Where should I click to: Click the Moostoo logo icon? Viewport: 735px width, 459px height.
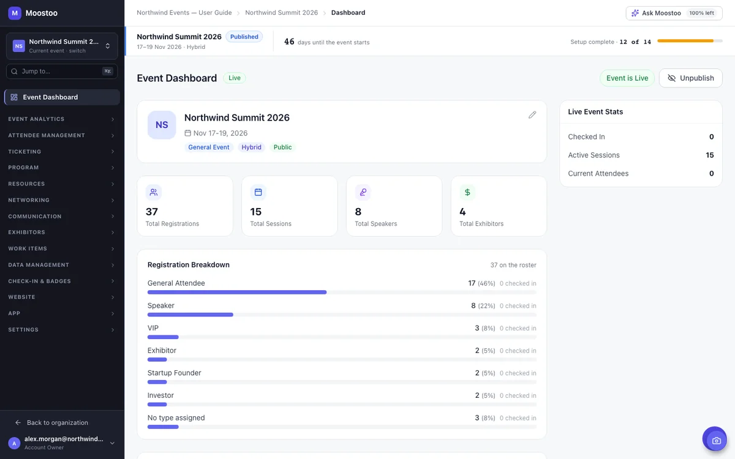coord(15,13)
